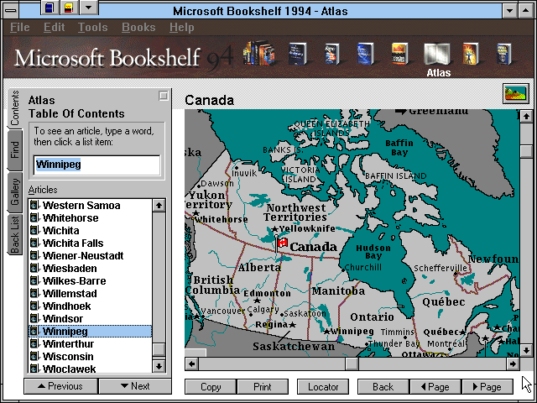Viewport: 537px width, 403px height.
Task: Click the map's horizontal scrollbar thumb
Action: 352,364
